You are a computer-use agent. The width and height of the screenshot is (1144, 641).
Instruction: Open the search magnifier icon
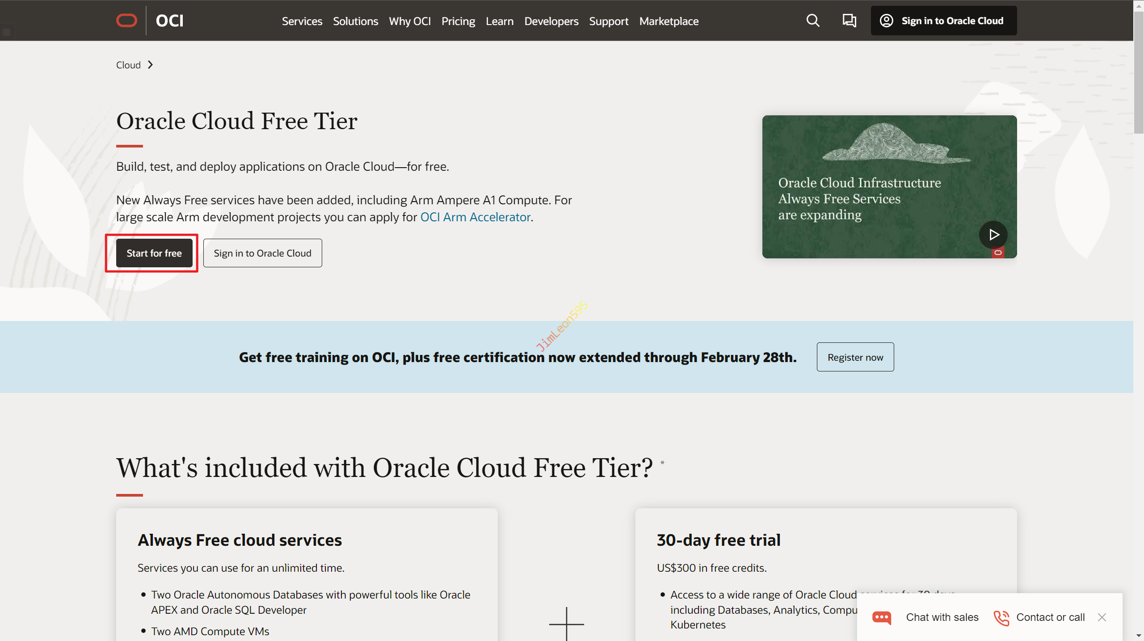[813, 21]
